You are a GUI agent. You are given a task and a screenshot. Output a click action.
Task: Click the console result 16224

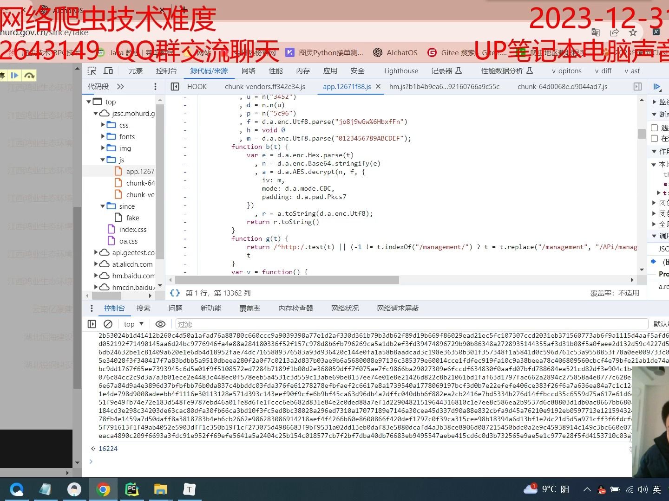pos(108,449)
